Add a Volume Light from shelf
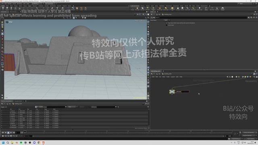Screen dimensions: 258x145 click(160, 8)
